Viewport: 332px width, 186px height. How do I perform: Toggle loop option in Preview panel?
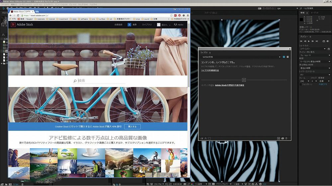323,41
